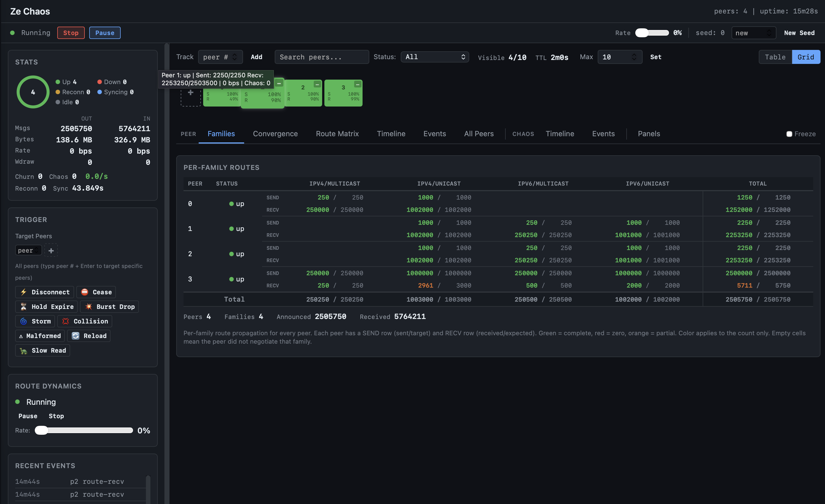Viewport: 825px width, 504px height.
Task: Select peer 1 row in Per-Family Routes
Action: (498, 229)
